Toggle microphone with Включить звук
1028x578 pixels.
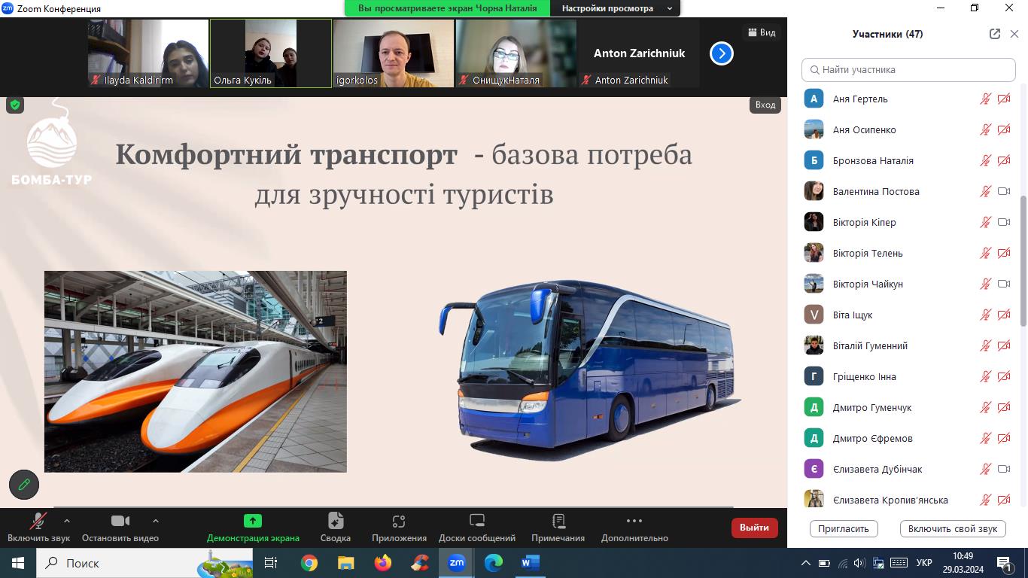(x=38, y=521)
